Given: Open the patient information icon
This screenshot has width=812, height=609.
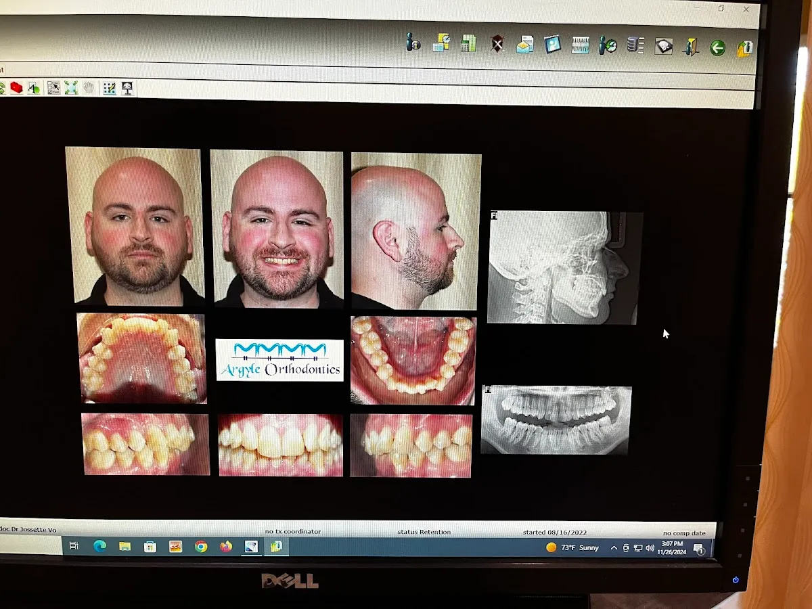Looking at the screenshot, I should tap(413, 45).
